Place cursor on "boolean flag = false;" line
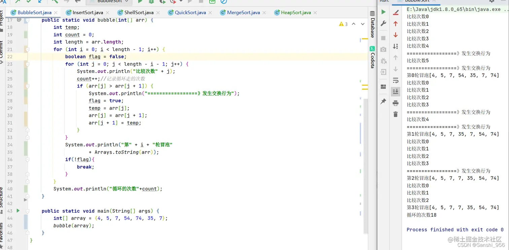 tap(96, 57)
